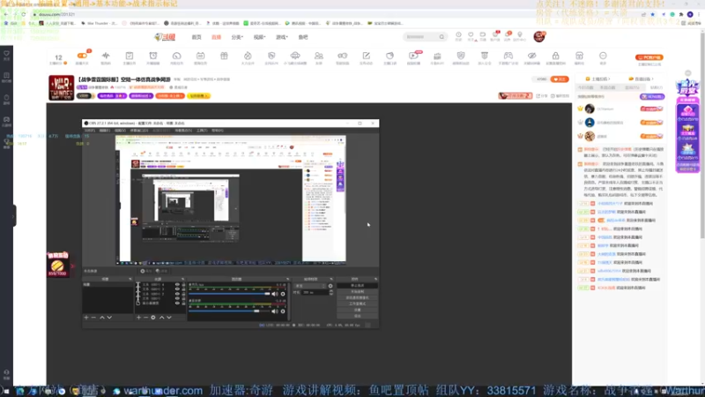Expand the 游戏 dropdown in site header
Screen dimensions: 705x397
[x=281, y=37]
